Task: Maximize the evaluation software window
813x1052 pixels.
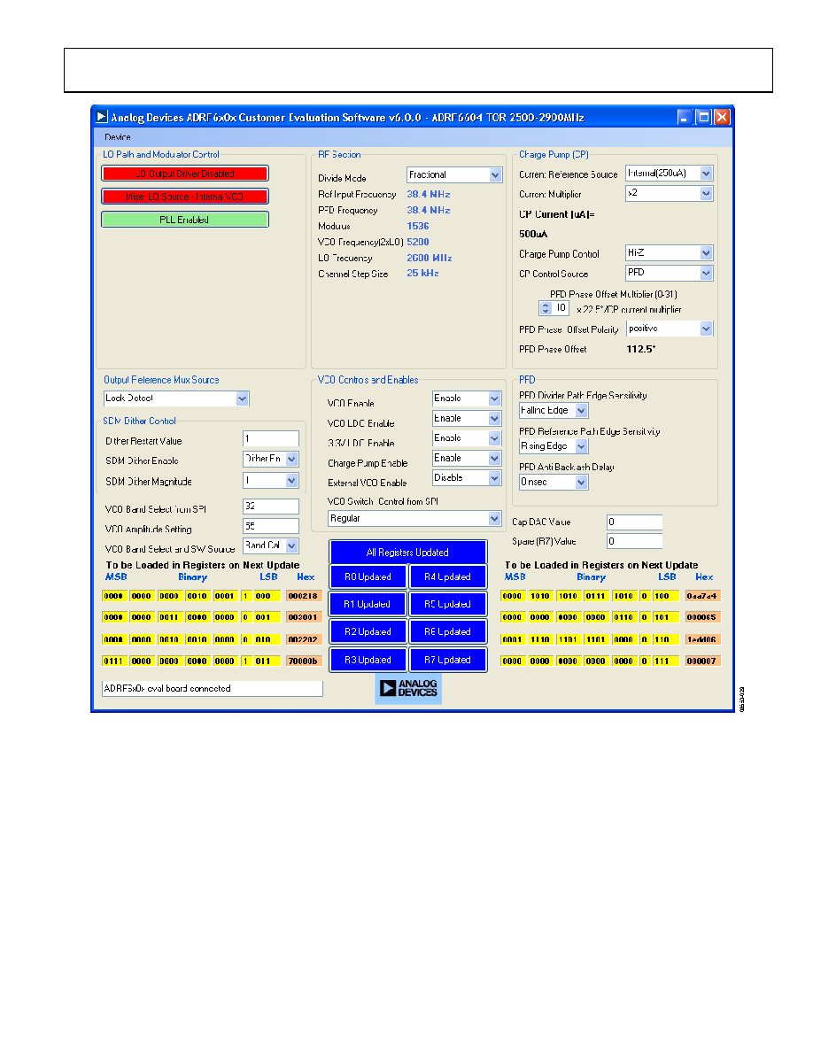Action: [x=703, y=118]
